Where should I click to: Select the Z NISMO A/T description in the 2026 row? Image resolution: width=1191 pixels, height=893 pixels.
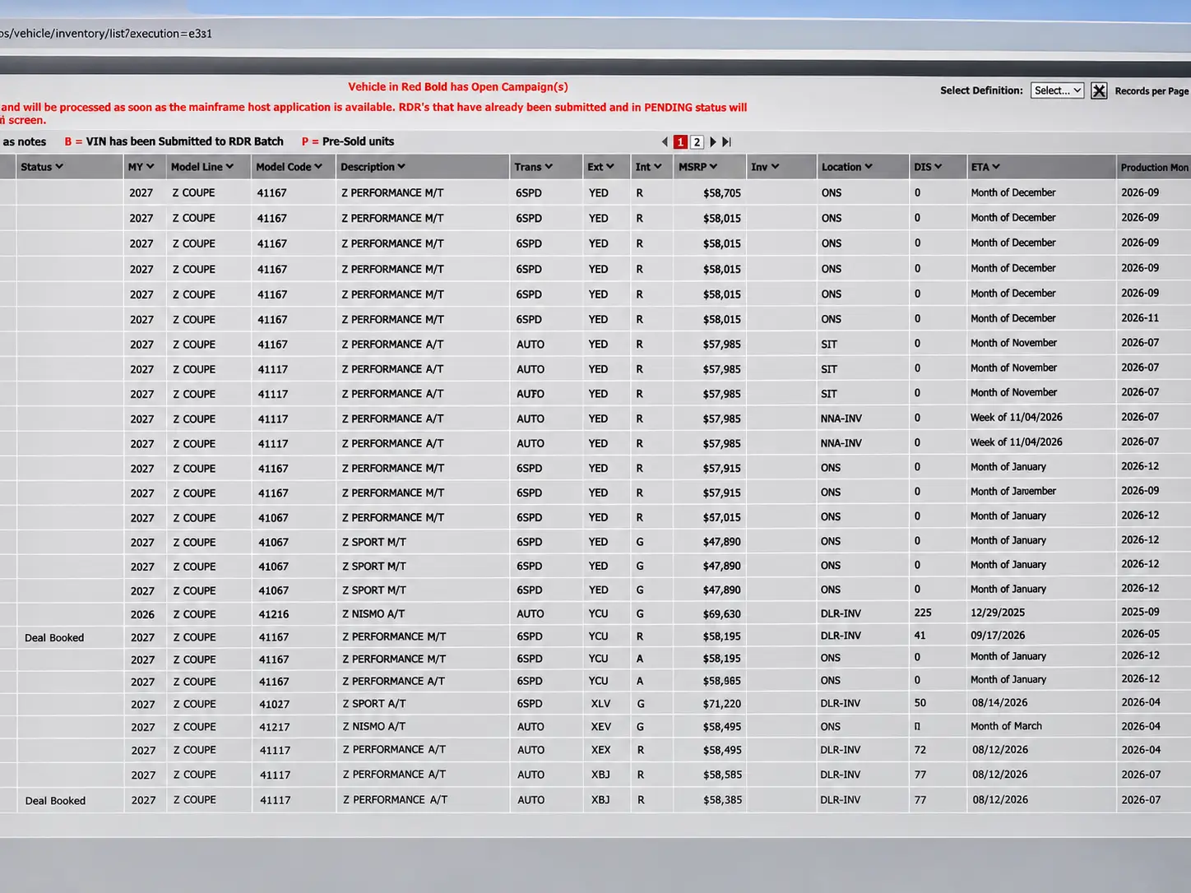point(373,614)
